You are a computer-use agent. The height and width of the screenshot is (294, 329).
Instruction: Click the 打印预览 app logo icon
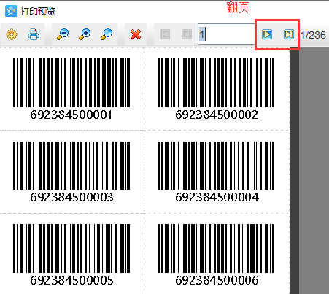click(x=11, y=11)
